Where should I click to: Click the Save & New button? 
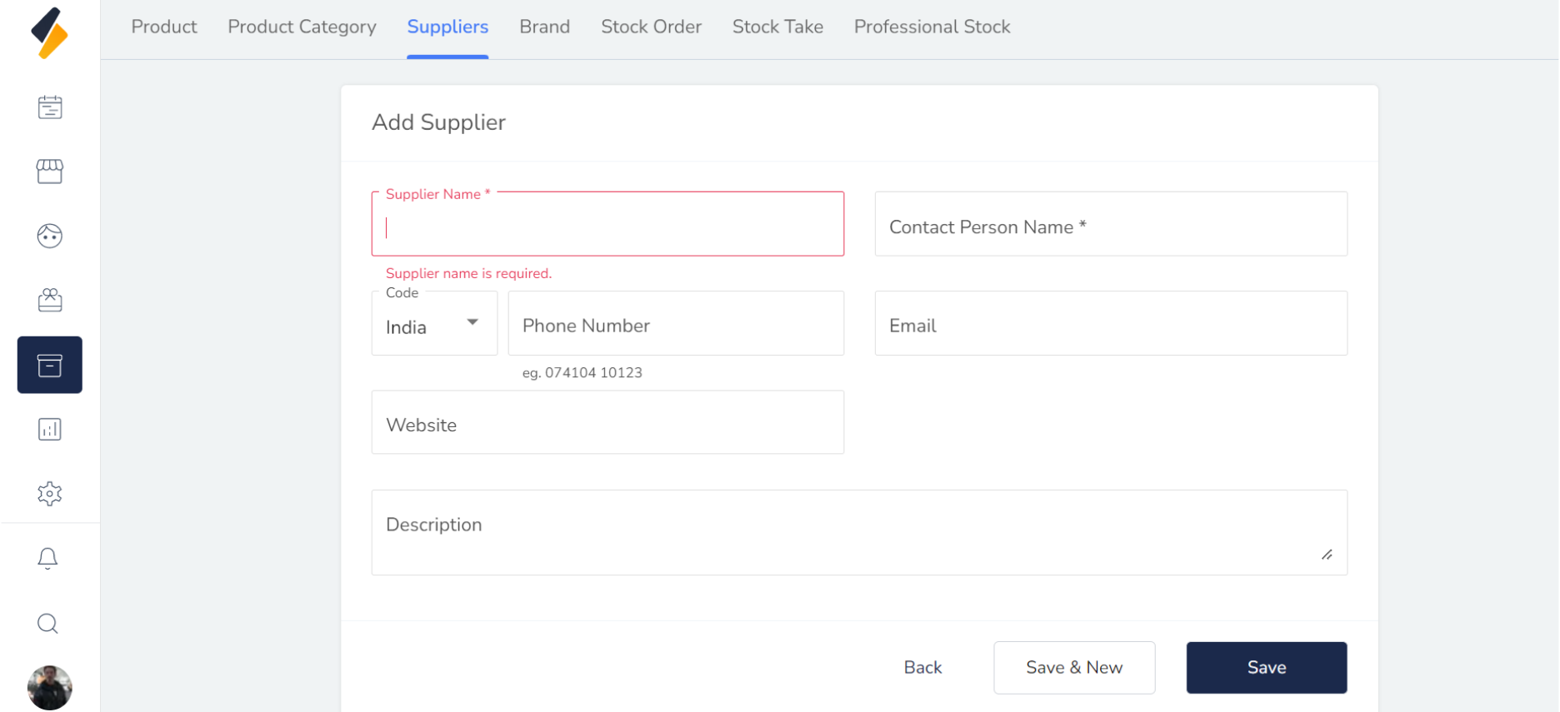click(x=1074, y=668)
